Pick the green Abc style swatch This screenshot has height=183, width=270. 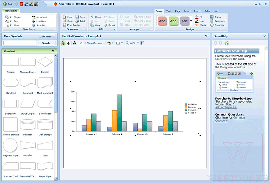[173, 21]
